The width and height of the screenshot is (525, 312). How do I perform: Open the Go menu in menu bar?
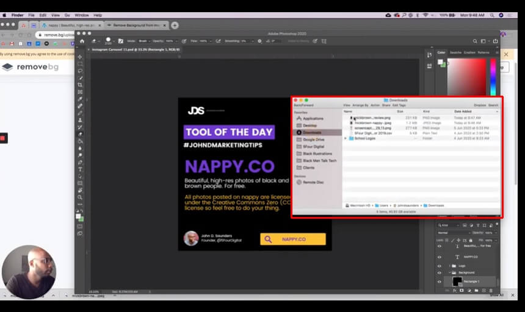point(67,15)
